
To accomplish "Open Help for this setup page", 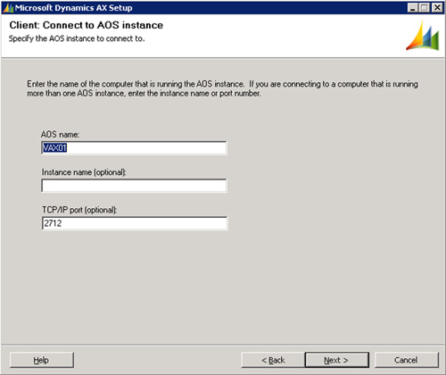I will (x=42, y=360).
